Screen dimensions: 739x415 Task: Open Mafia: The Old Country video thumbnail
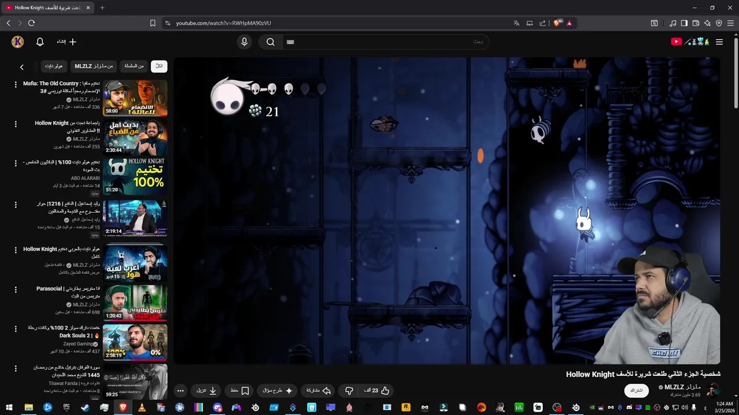[135, 97]
